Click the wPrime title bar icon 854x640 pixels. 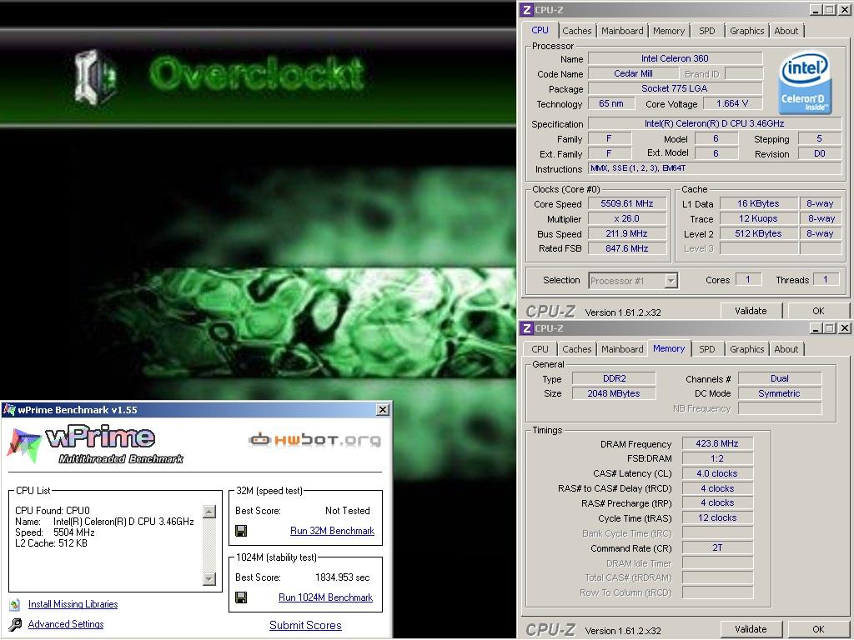(9, 410)
